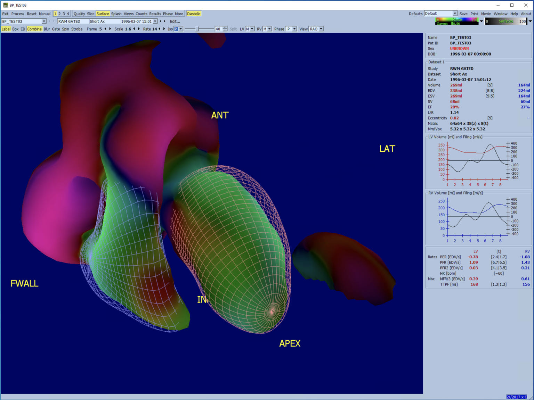Open the Slice display mode
The height and width of the screenshot is (400, 534).
tap(91, 14)
